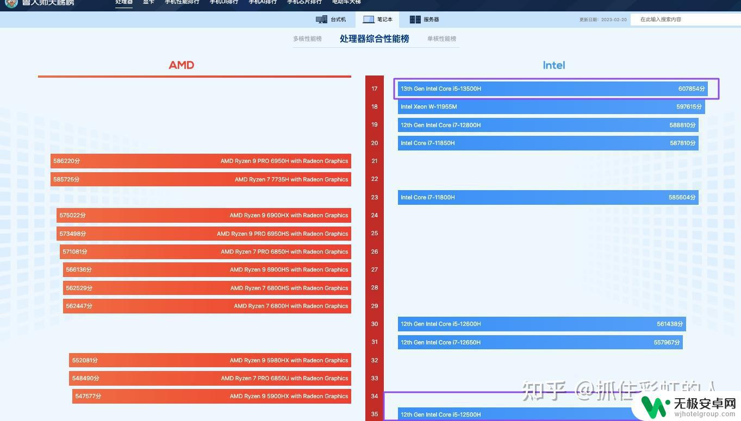This screenshot has width=741, height=421.
Task: Click the 12th Gen Intel Core i5-12600H bar
Action: point(542,324)
